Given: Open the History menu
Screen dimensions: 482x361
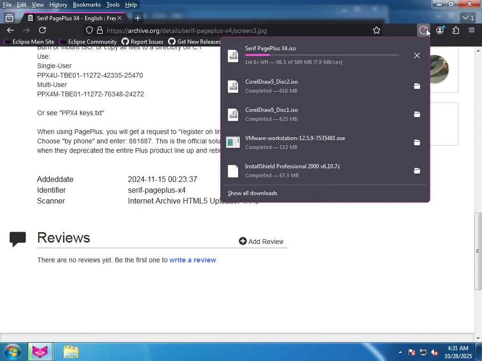Looking at the screenshot, I should [x=58, y=5].
